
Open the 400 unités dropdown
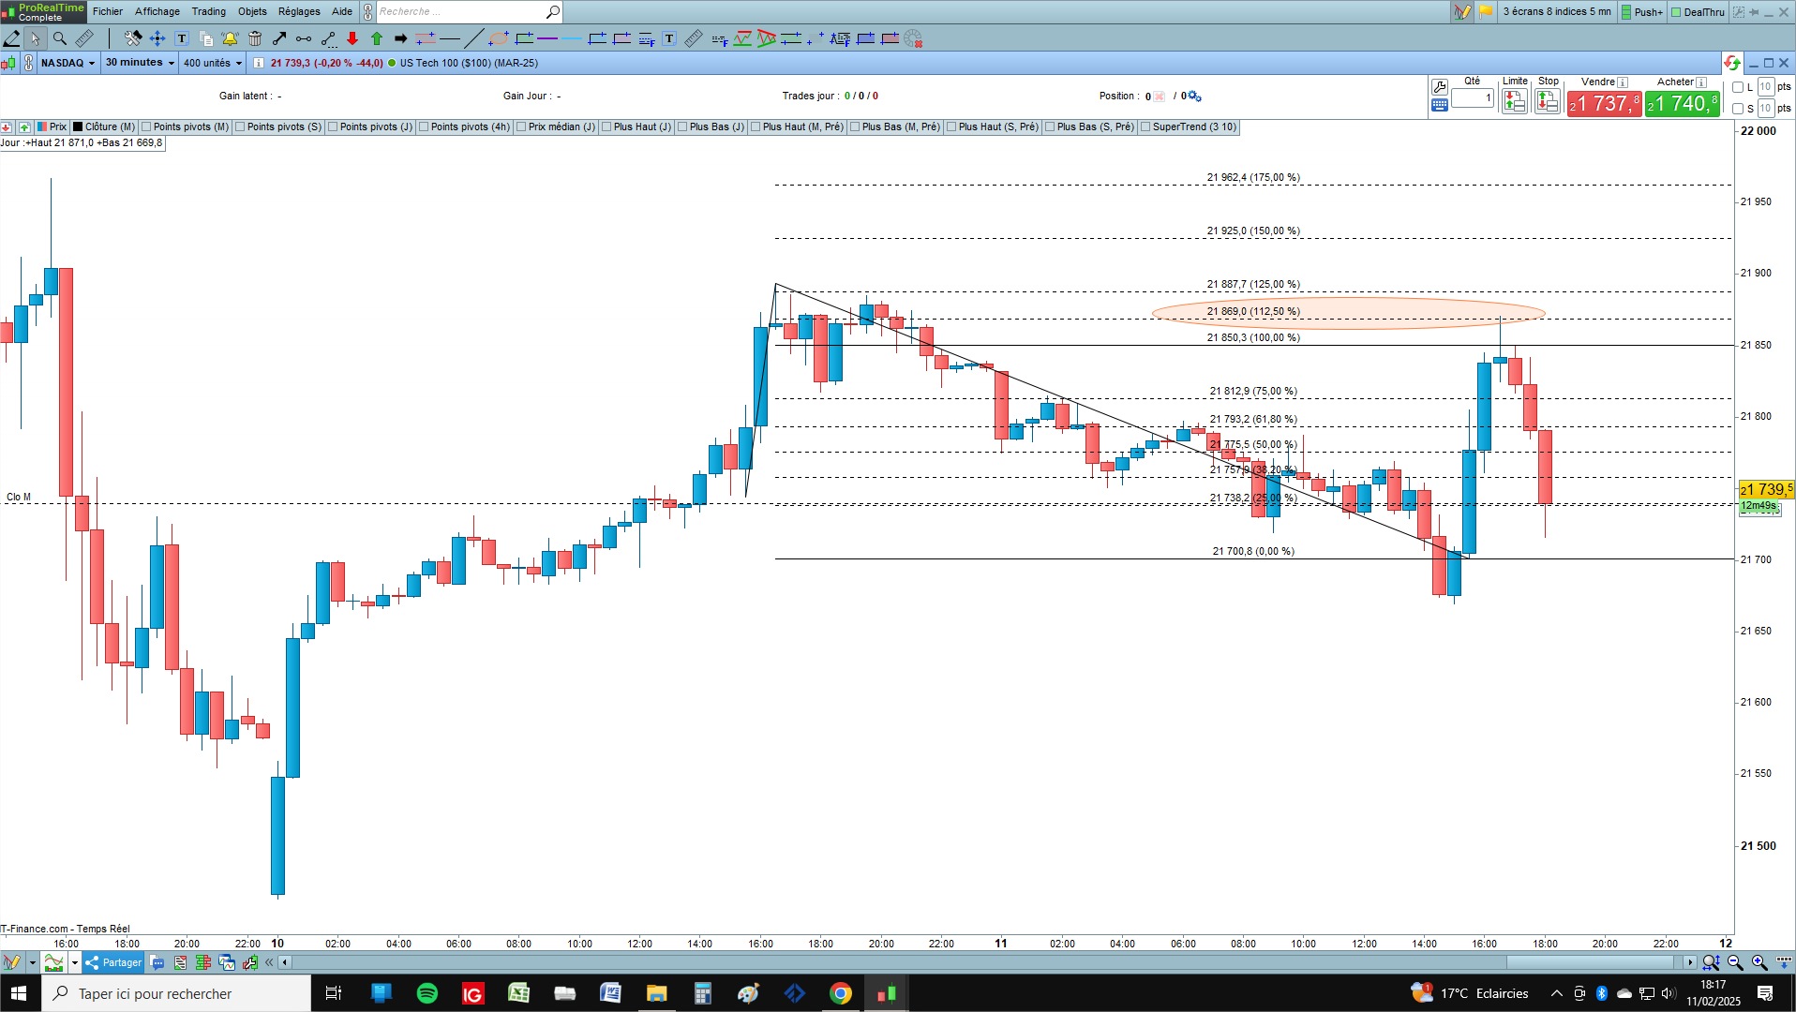pos(213,63)
